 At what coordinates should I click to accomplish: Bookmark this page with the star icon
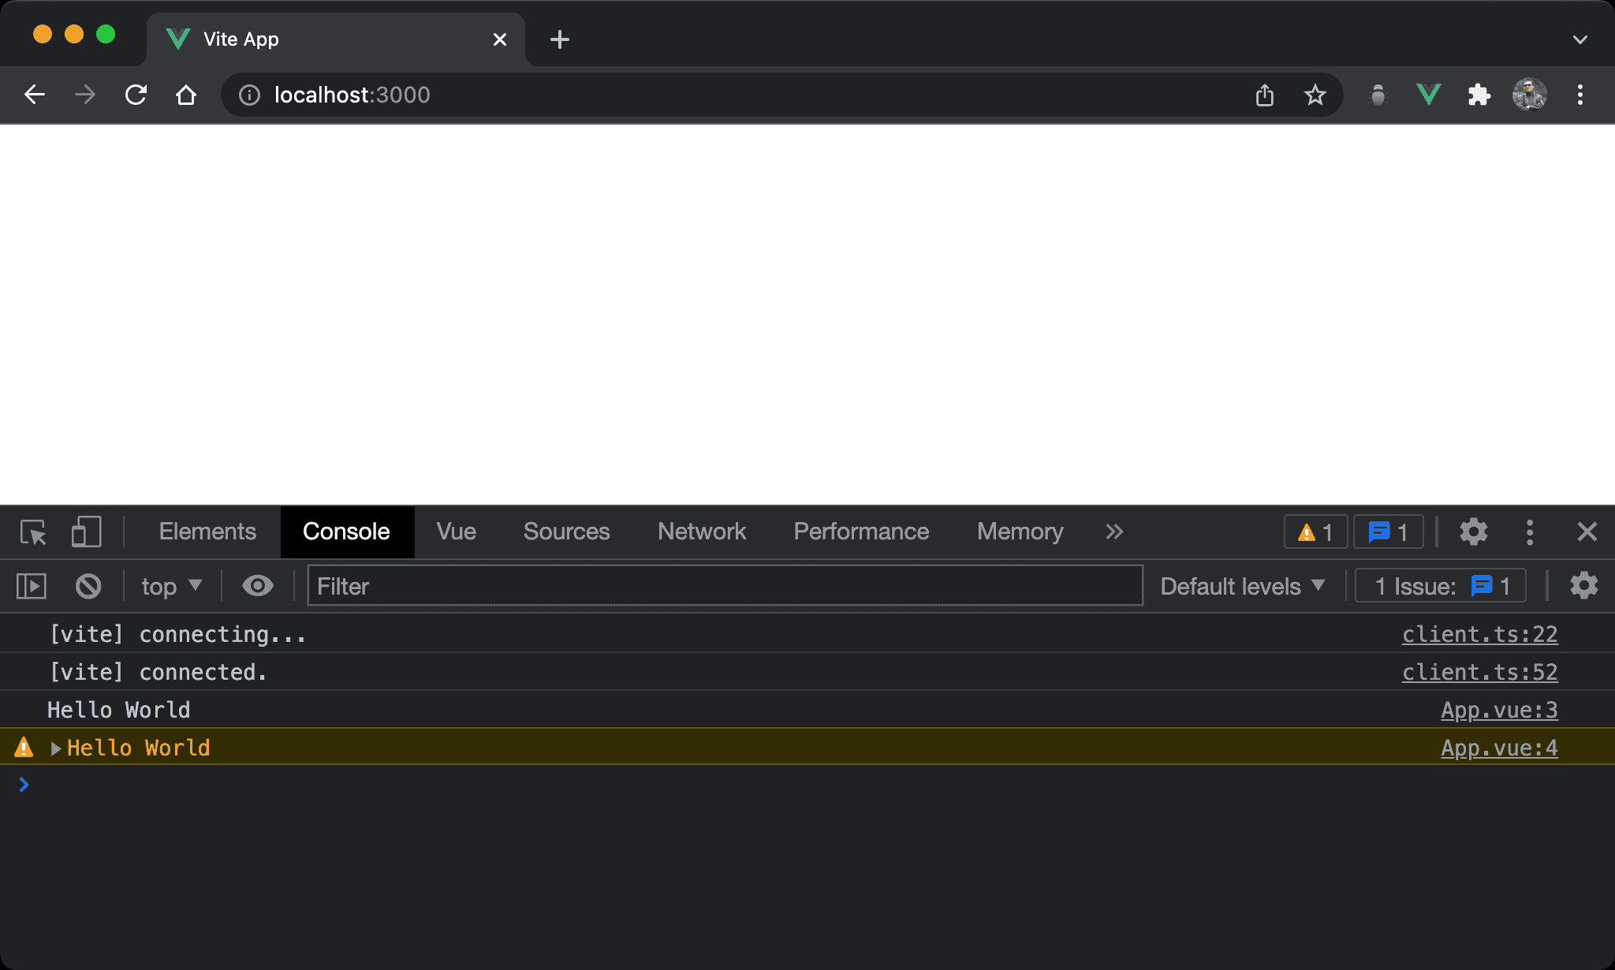[1315, 95]
